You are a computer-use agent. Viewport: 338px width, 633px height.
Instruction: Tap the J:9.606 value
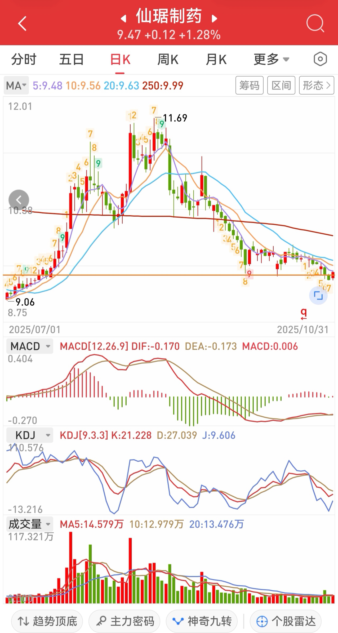tap(219, 435)
